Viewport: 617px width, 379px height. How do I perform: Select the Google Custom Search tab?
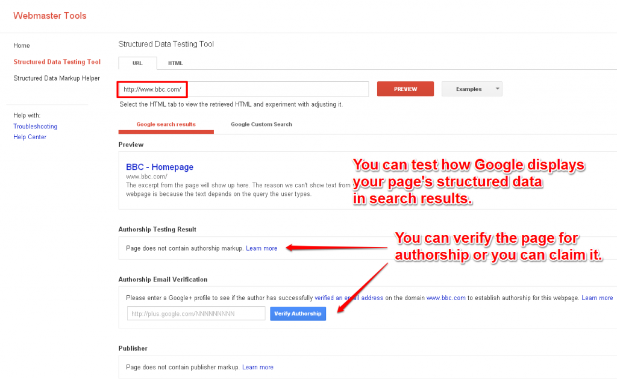[x=262, y=124]
